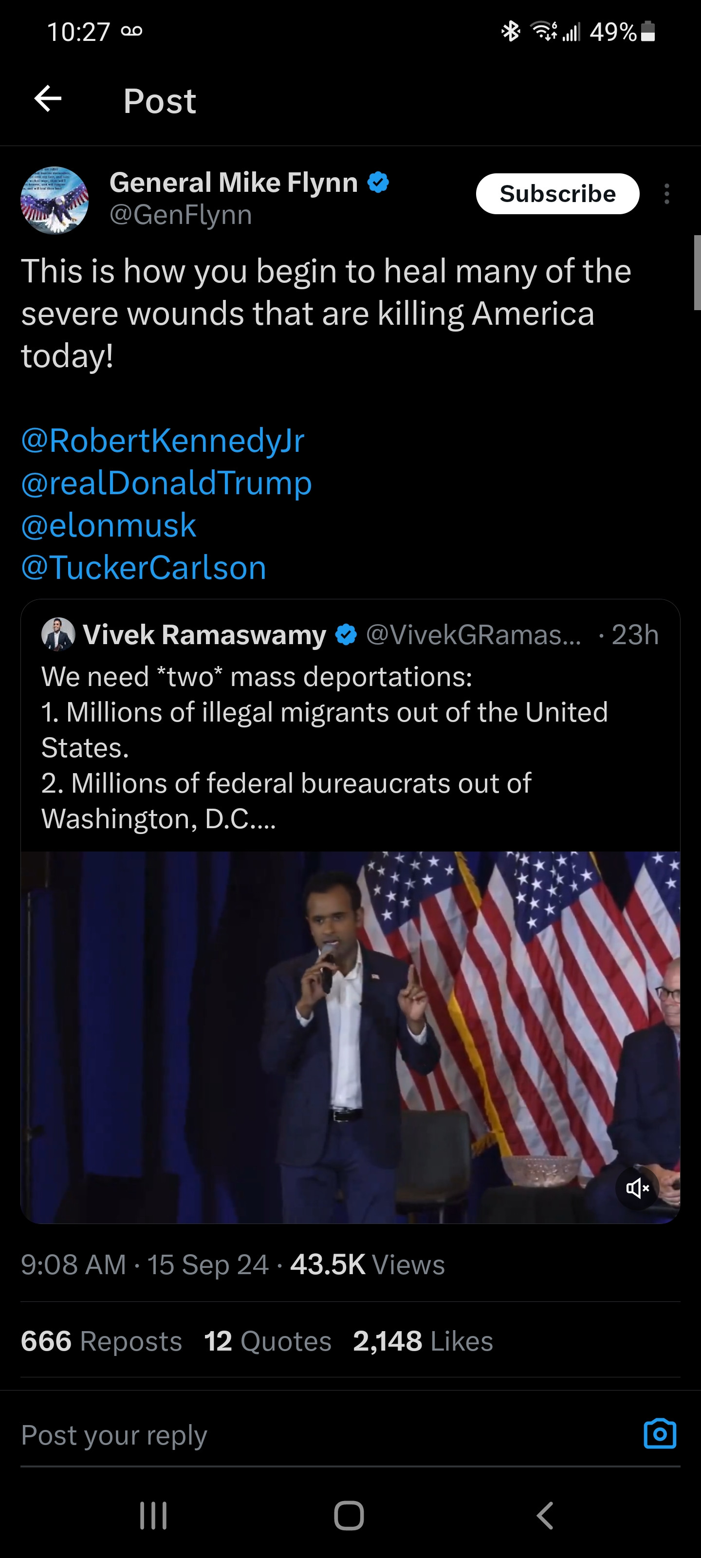Viewport: 701px width, 1558px height.
Task: Open the @realDonaldTrump mention link
Action: [x=166, y=482]
